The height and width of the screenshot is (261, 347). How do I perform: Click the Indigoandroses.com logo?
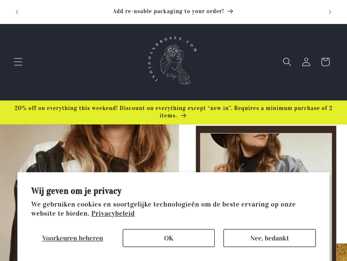tap(173, 61)
